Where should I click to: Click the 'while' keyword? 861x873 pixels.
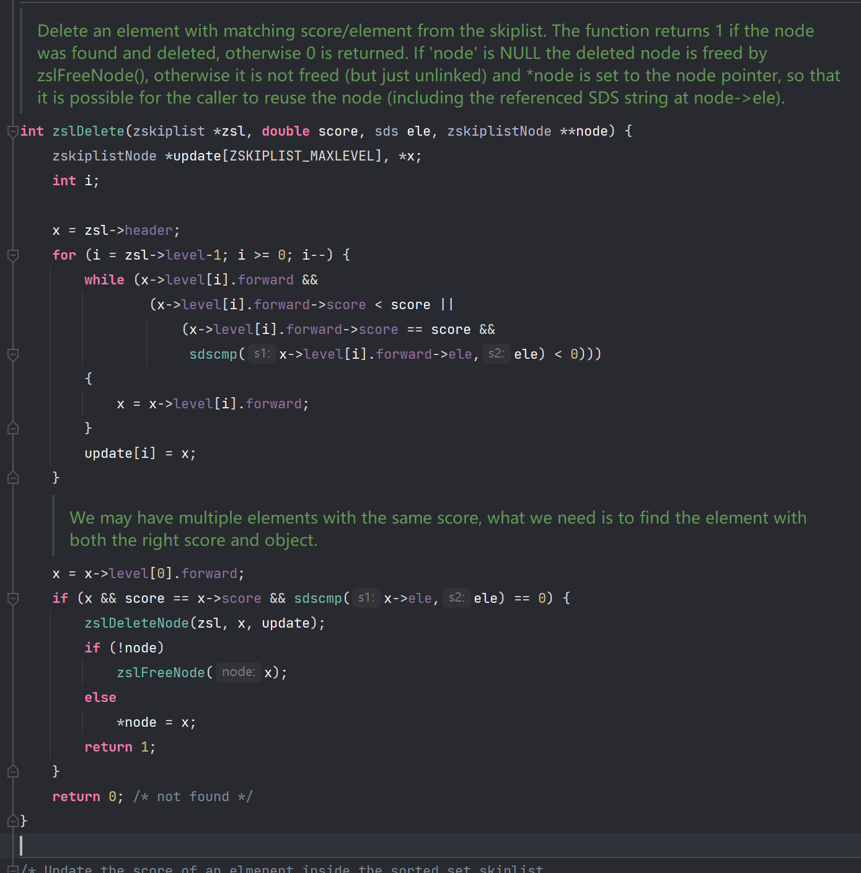104,280
